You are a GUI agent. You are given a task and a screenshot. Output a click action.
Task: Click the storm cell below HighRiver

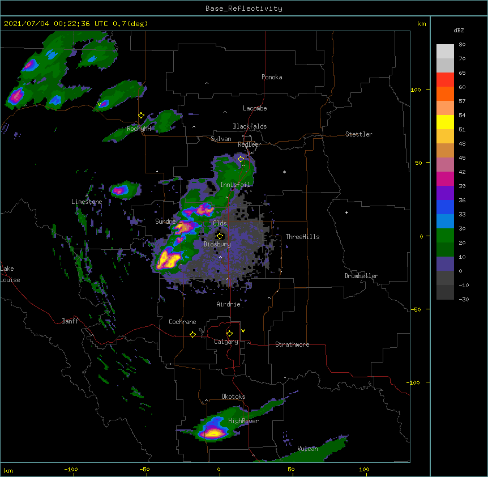point(213,433)
